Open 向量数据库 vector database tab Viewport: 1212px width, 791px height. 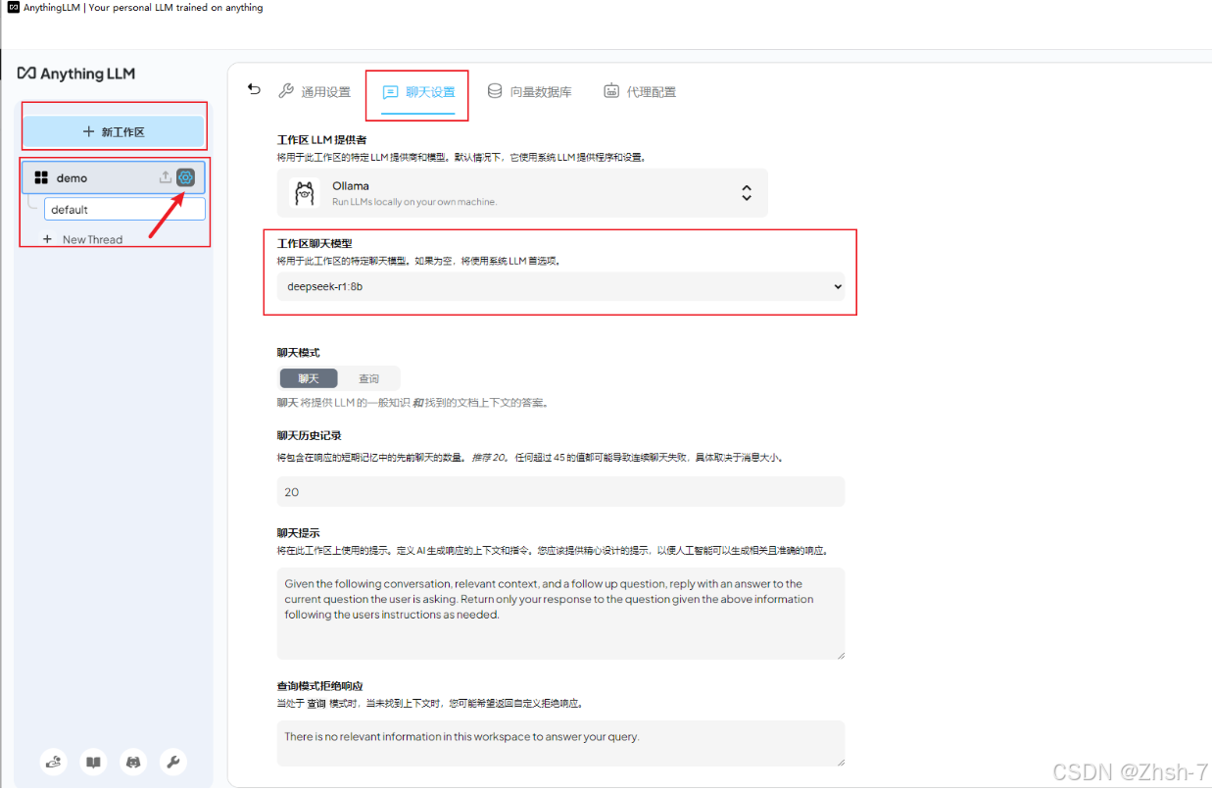pyautogui.click(x=529, y=92)
